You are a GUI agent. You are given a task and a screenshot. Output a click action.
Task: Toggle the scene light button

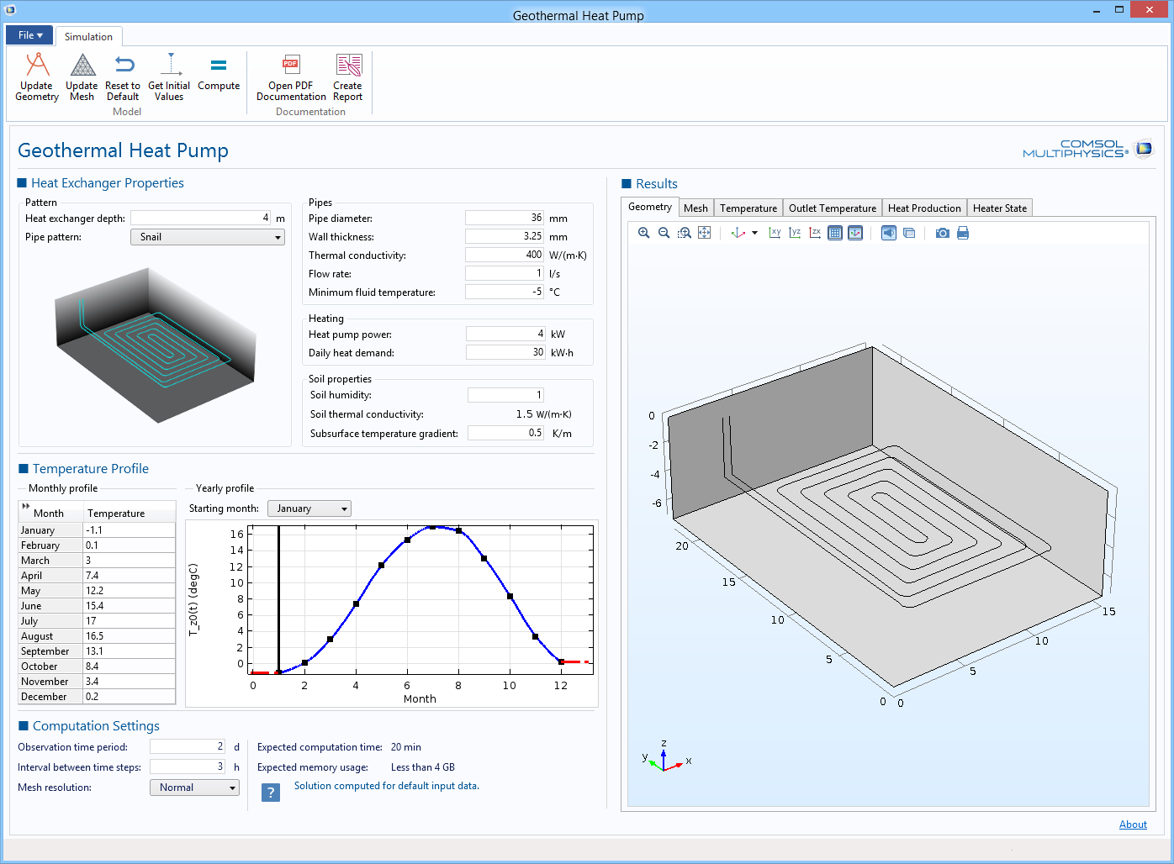(889, 233)
